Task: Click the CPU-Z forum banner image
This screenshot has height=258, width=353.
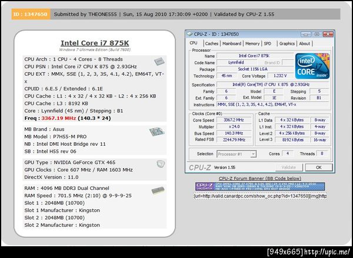Action: (260, 186)
